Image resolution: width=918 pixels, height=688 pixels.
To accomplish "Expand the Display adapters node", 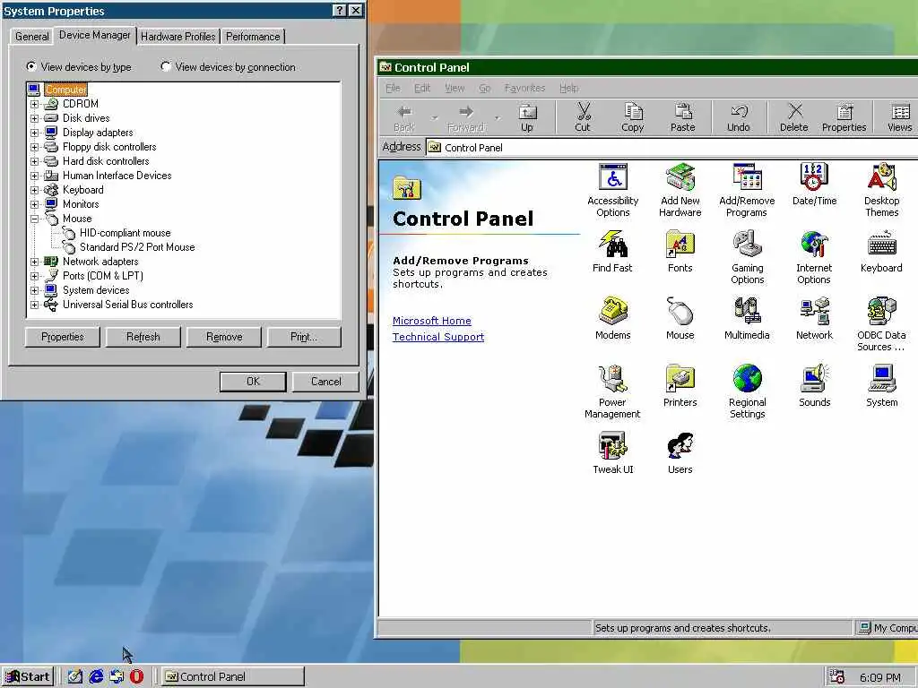I will [x=35, y=133].
